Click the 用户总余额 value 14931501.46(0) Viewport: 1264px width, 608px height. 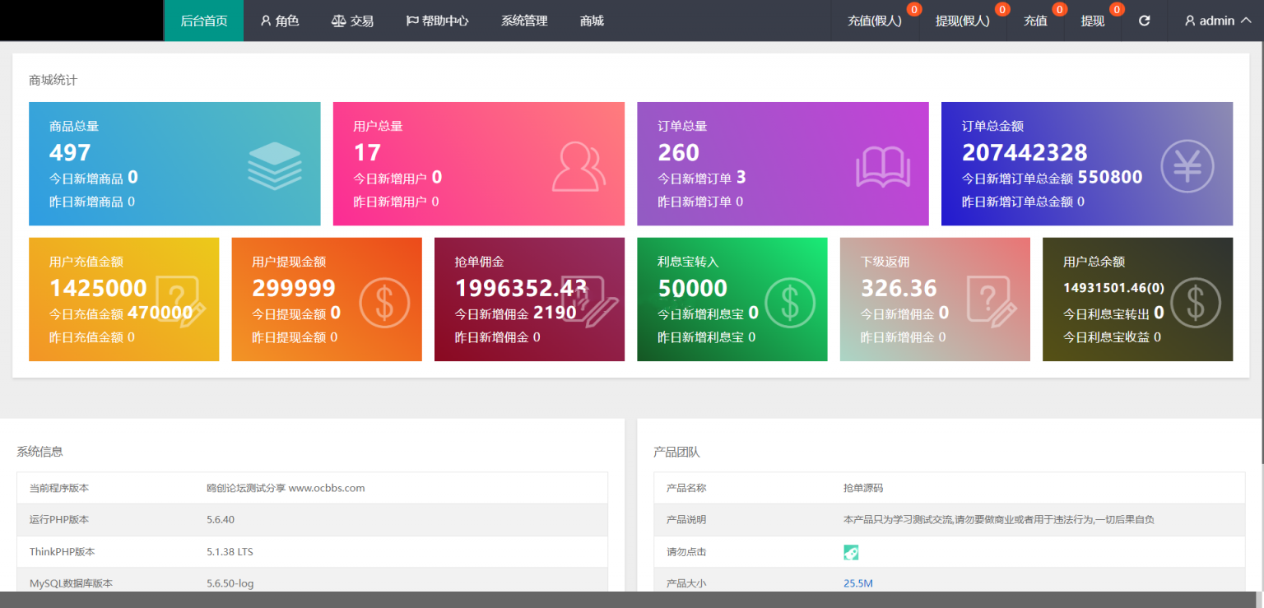(x=1113, y=288)
